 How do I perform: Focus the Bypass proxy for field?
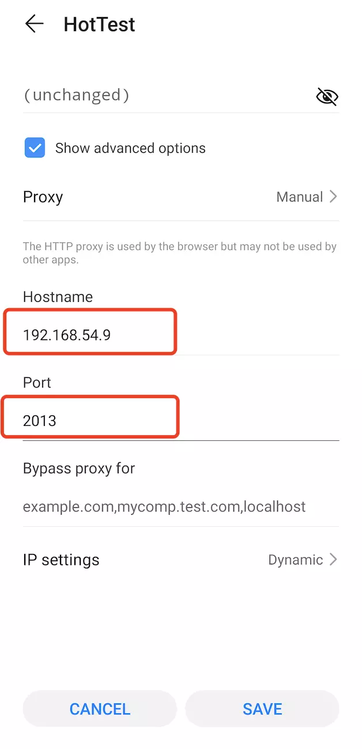(181, 507)
